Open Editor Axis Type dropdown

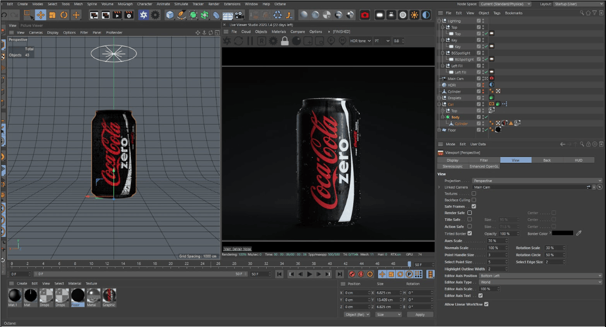click(540, 282)
